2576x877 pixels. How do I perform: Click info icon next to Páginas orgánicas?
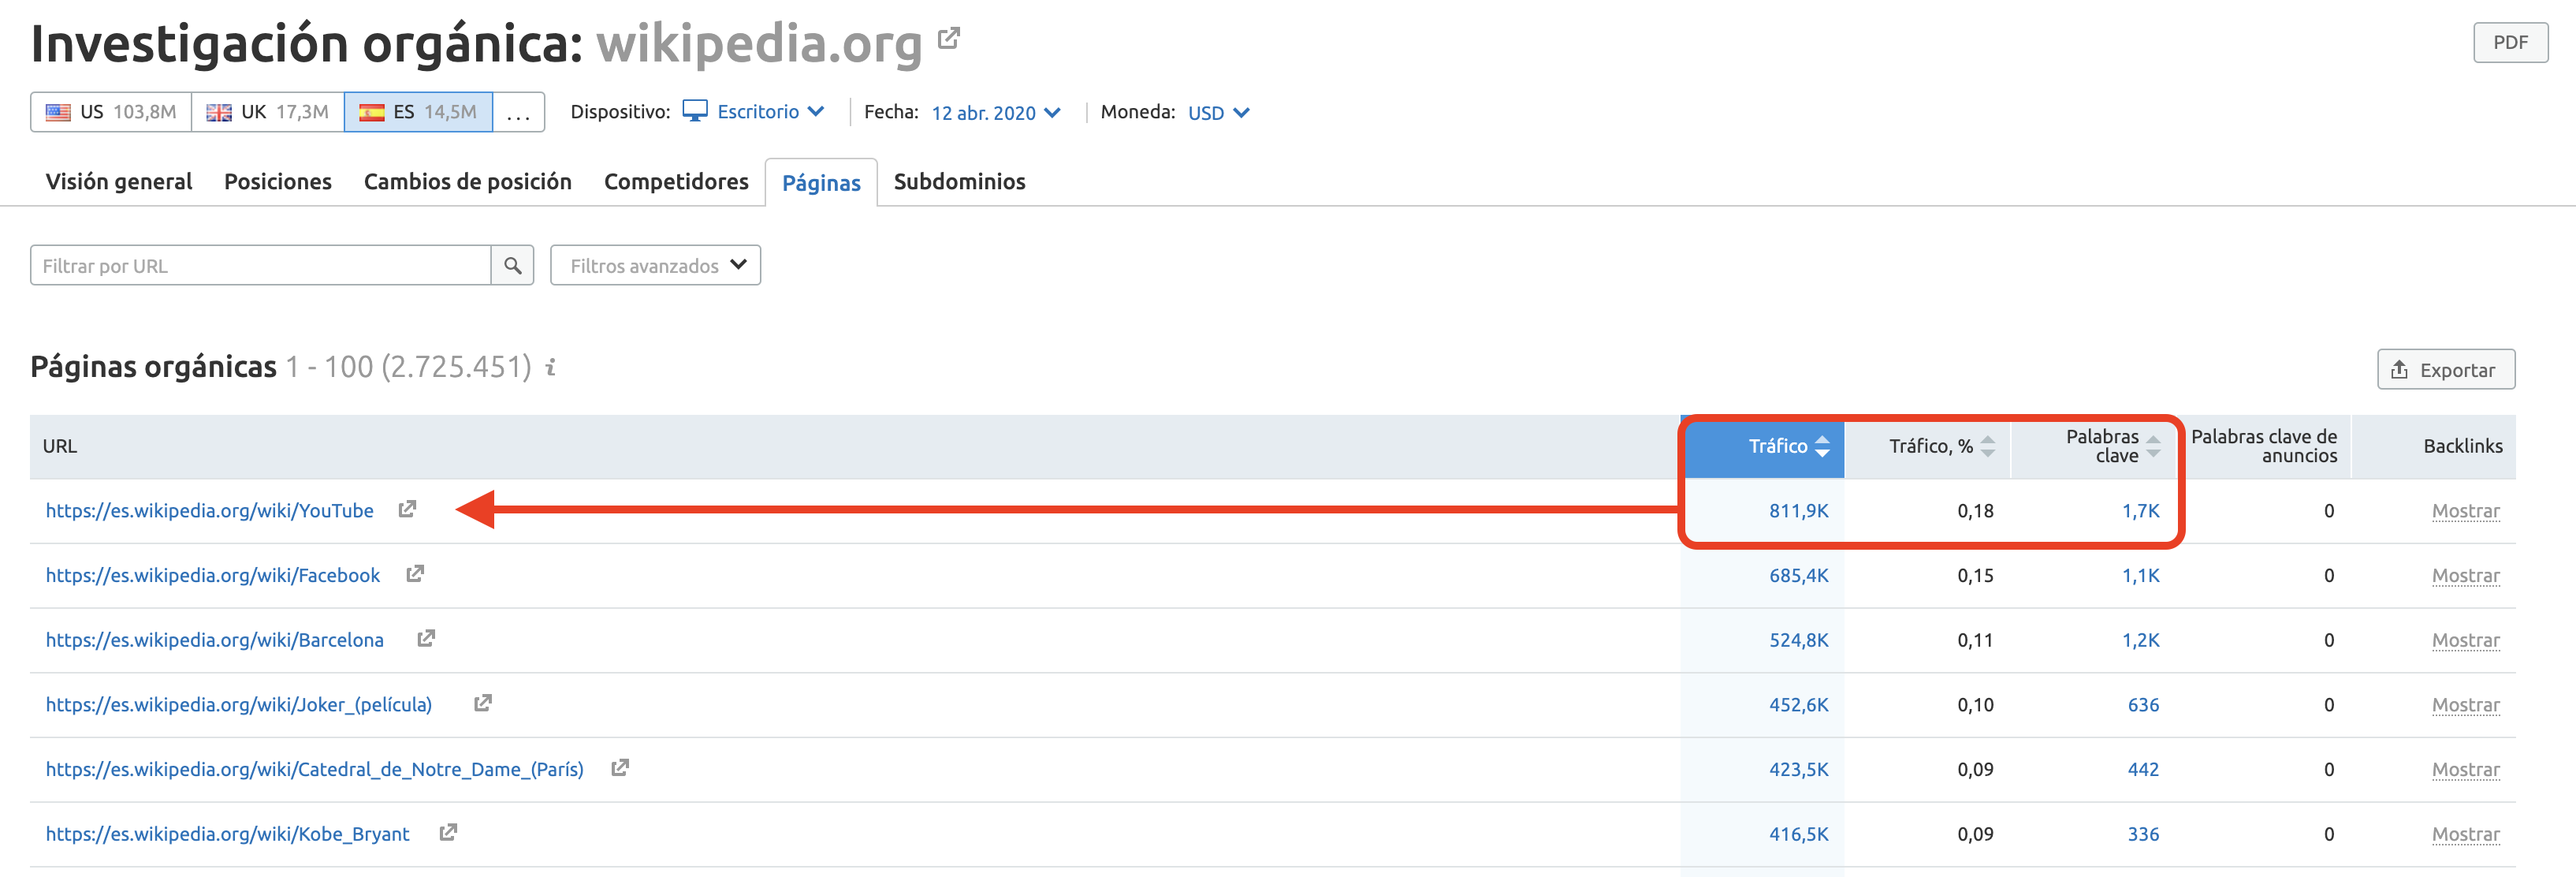click(551, 368)
